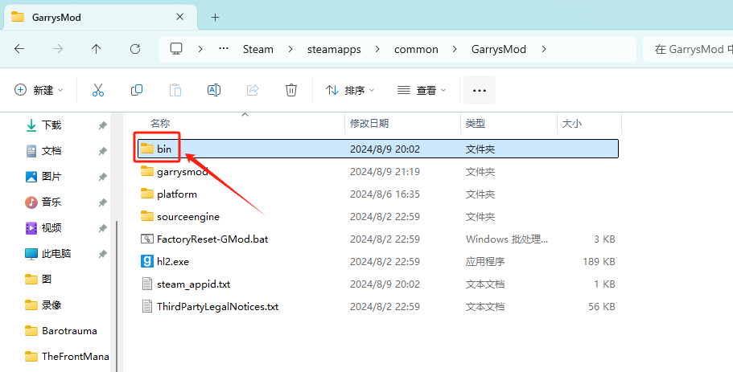Image resolution: width=733 pixels, height=372 pixels.
Task: Add a new tab with plus button
Action: [215, 17]
